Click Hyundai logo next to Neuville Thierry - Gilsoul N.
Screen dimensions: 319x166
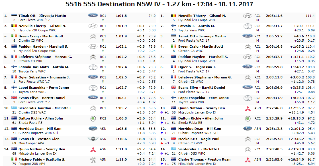[x=93, y=26]
